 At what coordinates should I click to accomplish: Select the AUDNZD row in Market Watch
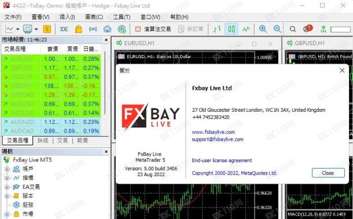51,122
